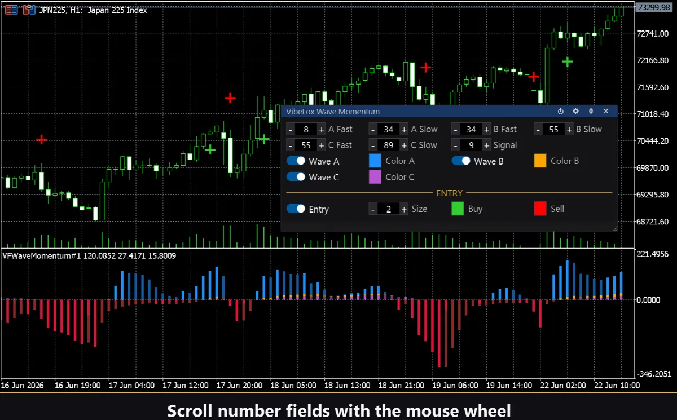Decrease the A Fast value
677x420 pixels.
point(290,130)
